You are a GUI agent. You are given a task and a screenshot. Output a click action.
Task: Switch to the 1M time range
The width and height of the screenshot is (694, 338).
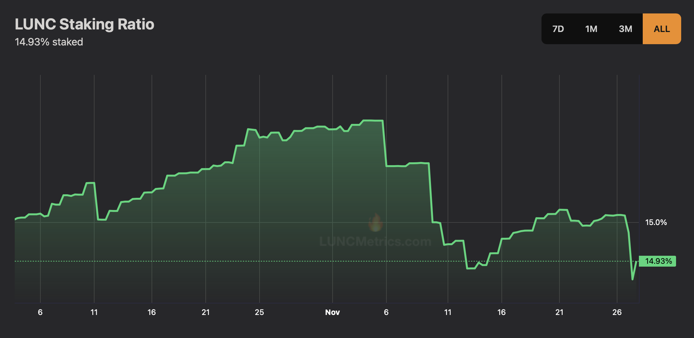[591, 29]
